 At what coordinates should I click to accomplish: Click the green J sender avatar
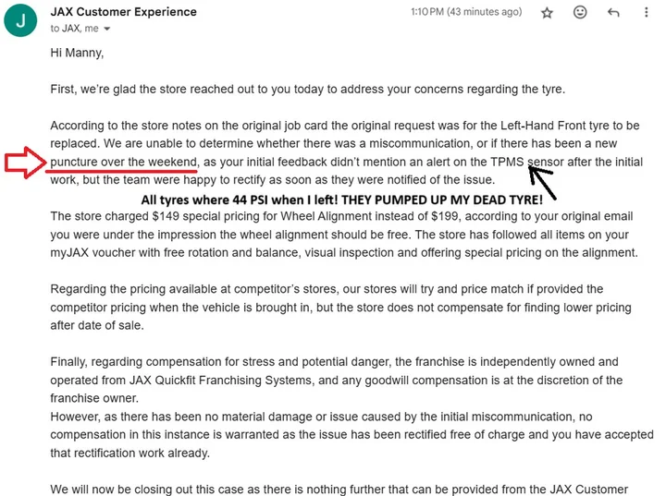(x=20, y=19)
